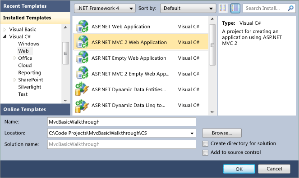Click the Name input field
This screenshot has width=299, height=178.
pos(122,122)
